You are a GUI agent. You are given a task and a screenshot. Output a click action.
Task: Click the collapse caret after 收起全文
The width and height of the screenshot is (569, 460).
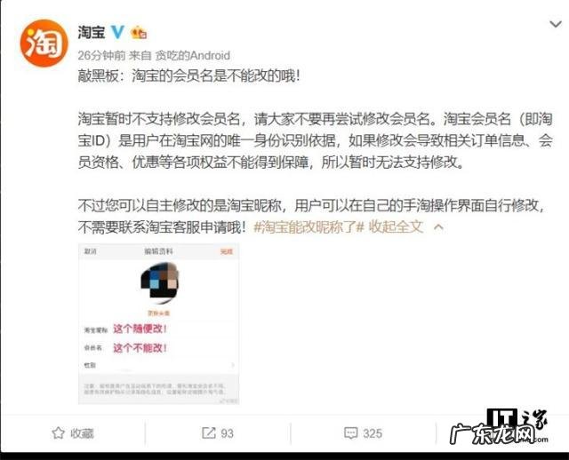coord(438,227)
